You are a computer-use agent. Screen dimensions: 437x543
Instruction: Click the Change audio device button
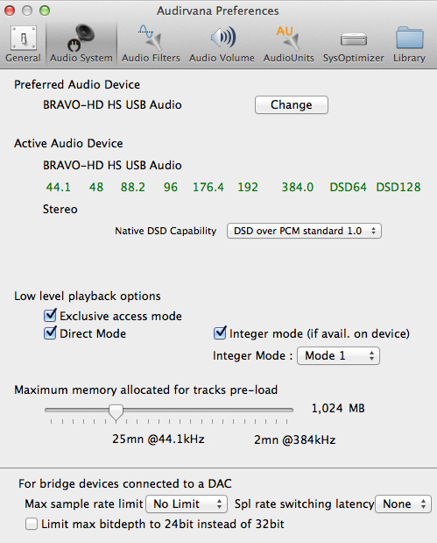click(292, 104)
